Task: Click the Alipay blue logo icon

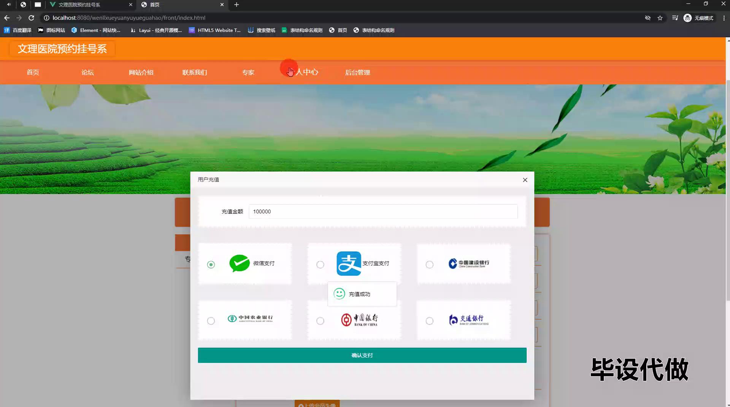Action: 349,263
